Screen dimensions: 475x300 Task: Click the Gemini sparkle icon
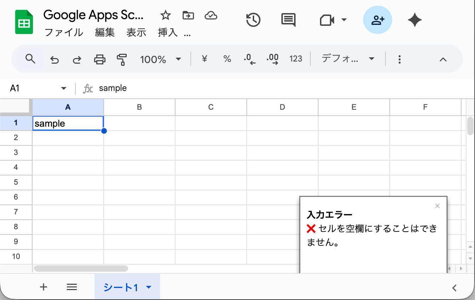pos(414,20)
